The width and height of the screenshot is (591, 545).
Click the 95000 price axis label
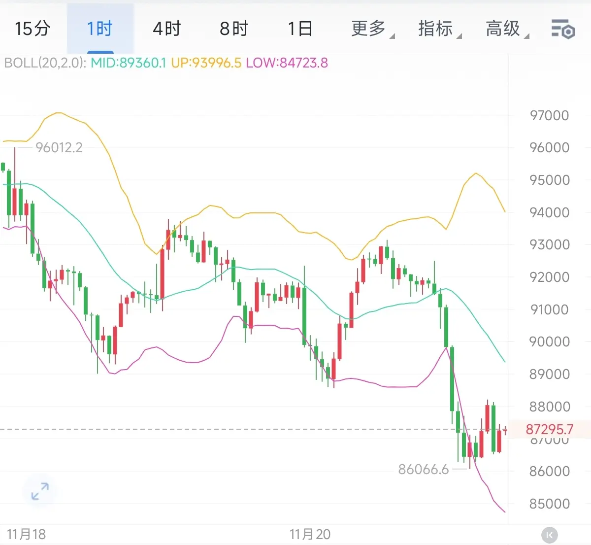pyautogui.click(x=550, y=180)
